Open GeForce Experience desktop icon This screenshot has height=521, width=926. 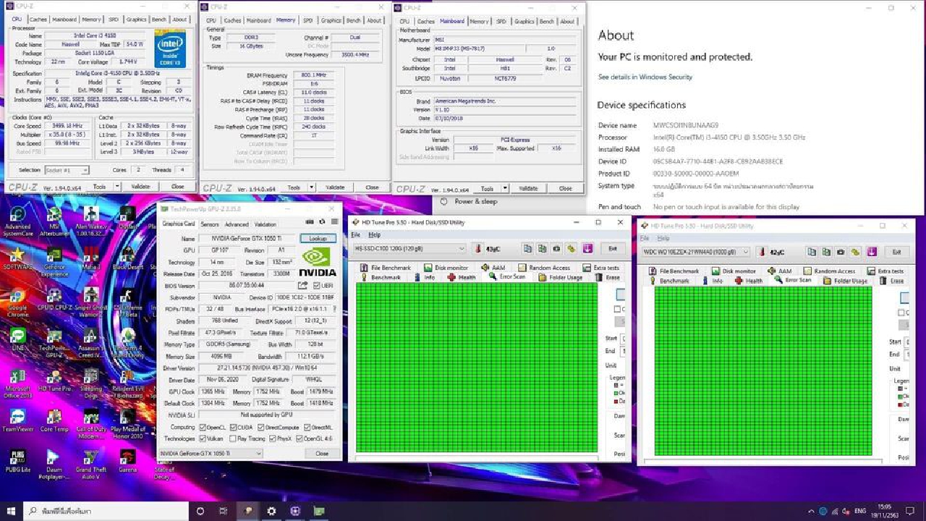54,262
